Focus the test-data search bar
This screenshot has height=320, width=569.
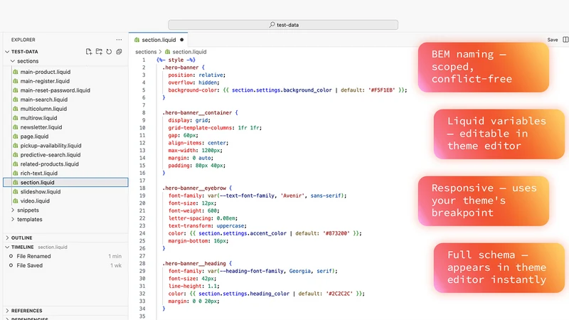283,25
